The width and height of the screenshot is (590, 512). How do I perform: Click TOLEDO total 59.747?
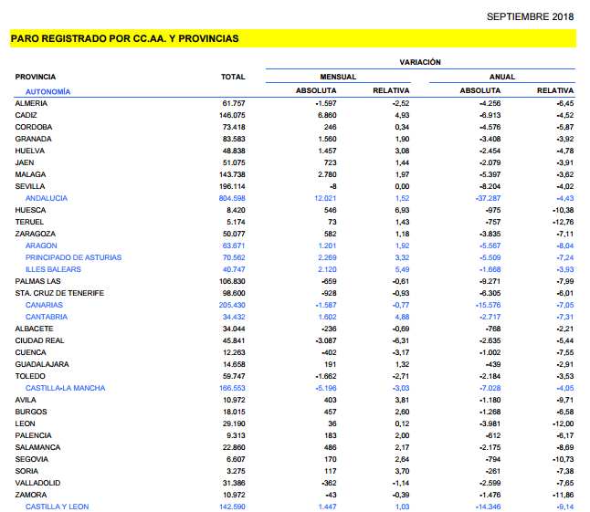(234, 376)
